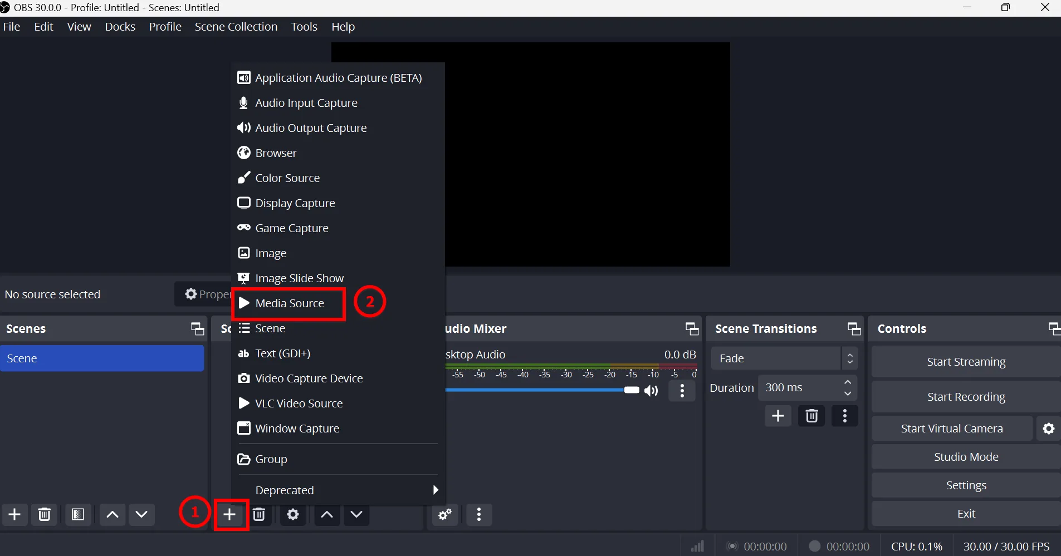
Task: Mute Desktop Audio speaker icon
Action: (651, 391)
